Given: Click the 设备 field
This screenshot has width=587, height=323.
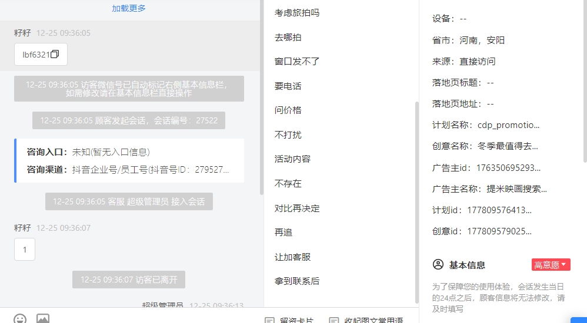Looking at the screenshot, I should [449, 19].
